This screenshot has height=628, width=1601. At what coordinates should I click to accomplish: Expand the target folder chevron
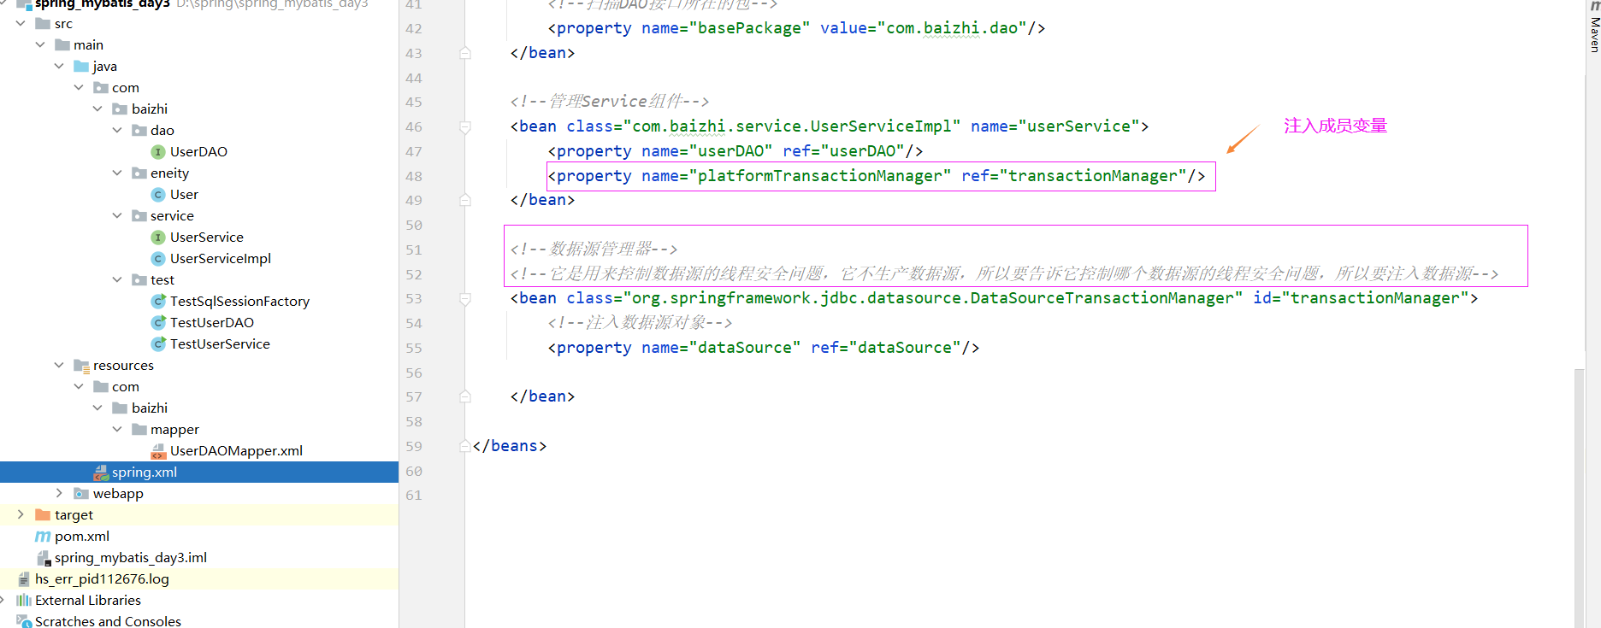coord(21,514)
